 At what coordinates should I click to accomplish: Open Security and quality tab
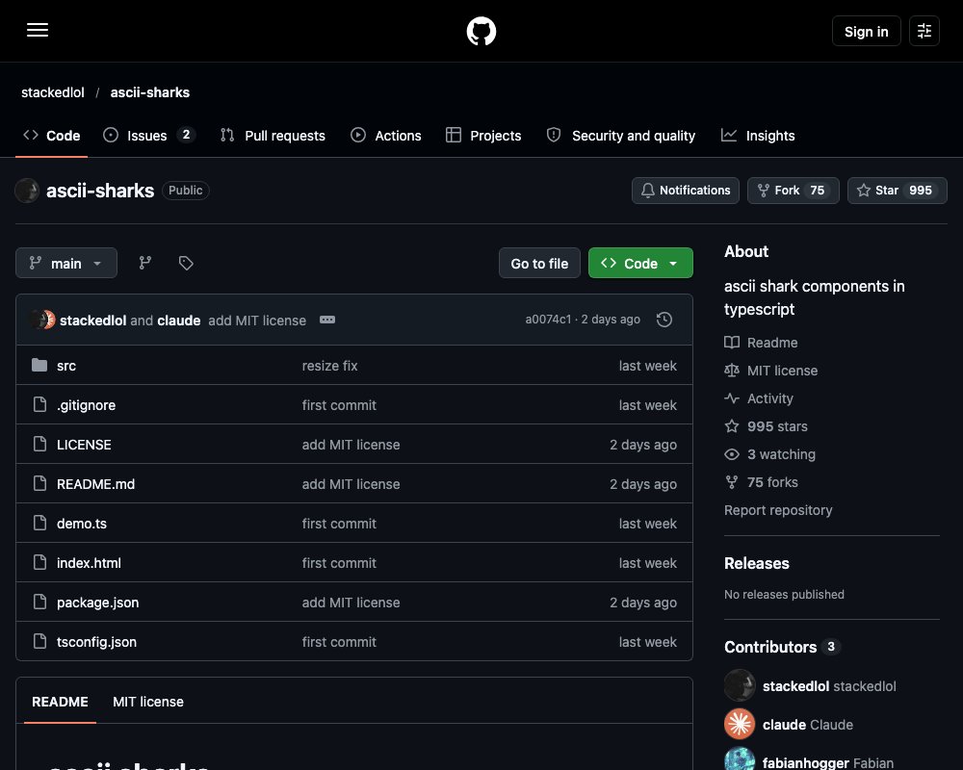[x=621, y=135]
